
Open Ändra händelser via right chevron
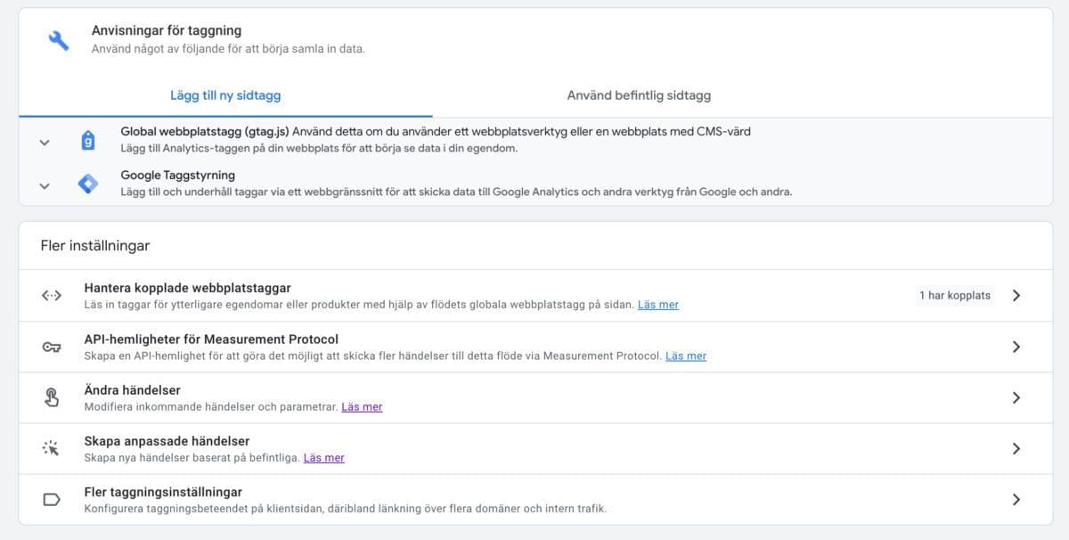tap(1016, 397)
